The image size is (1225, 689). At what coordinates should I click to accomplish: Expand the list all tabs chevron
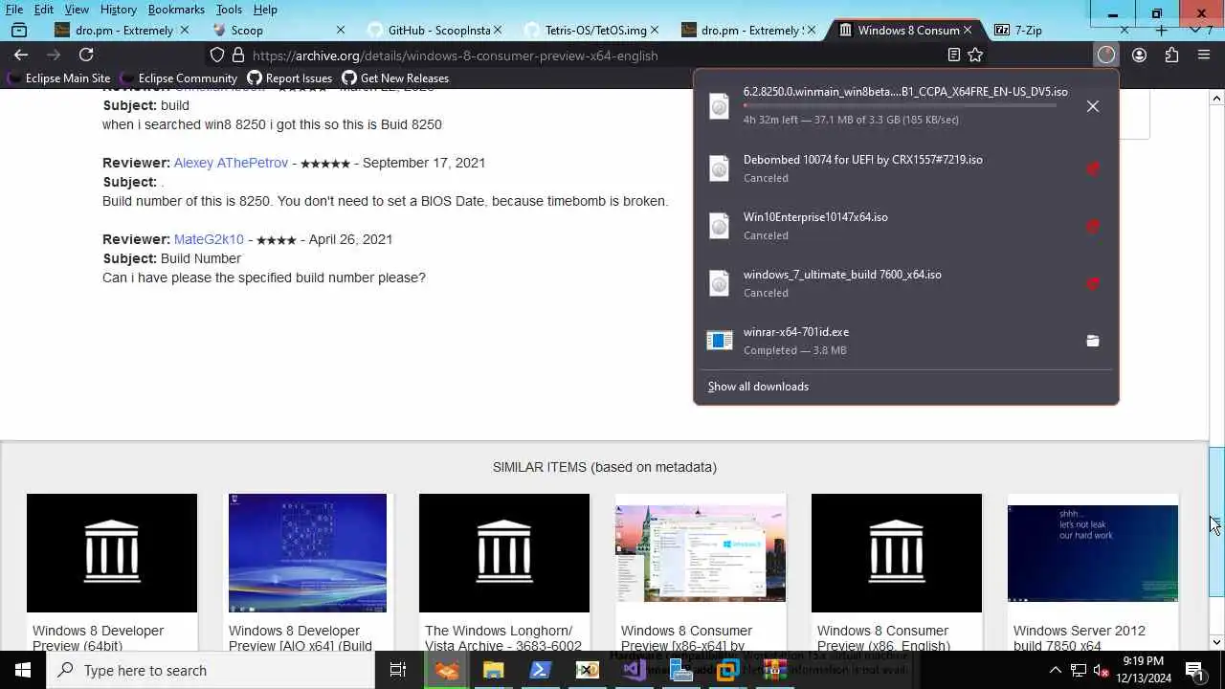pyautogui.click(x=1194, y=30)
